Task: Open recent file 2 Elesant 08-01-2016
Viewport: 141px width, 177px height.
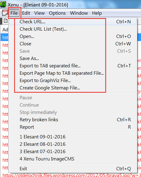Action: click(x=73, y=144)
